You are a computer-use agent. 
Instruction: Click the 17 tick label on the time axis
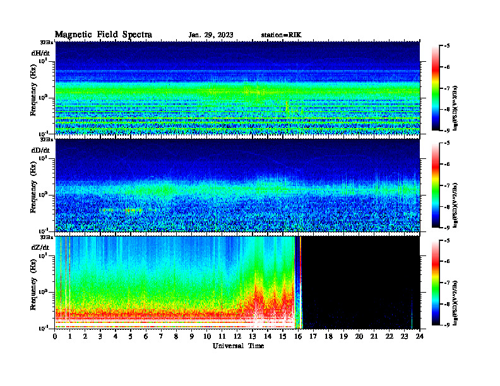point(314,337)
